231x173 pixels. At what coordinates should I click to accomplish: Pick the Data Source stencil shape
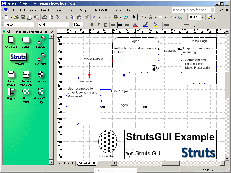coord(11,78)
